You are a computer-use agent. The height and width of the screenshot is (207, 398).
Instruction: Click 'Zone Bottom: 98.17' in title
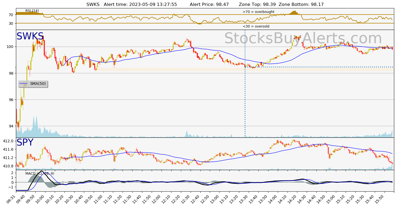301,5
